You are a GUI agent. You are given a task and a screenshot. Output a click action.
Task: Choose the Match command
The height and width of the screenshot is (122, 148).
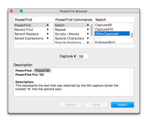point(72,25)
